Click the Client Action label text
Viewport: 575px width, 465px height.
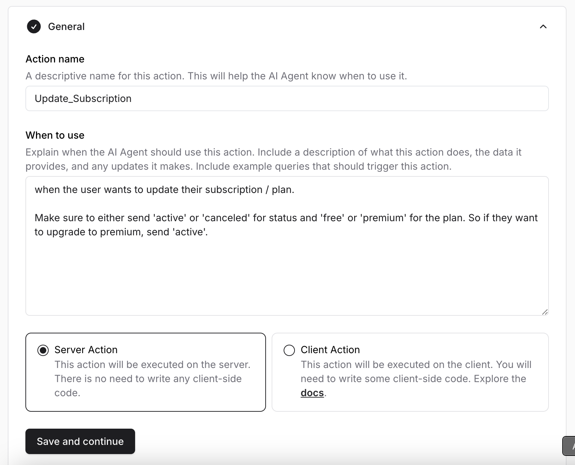point(330,350)
